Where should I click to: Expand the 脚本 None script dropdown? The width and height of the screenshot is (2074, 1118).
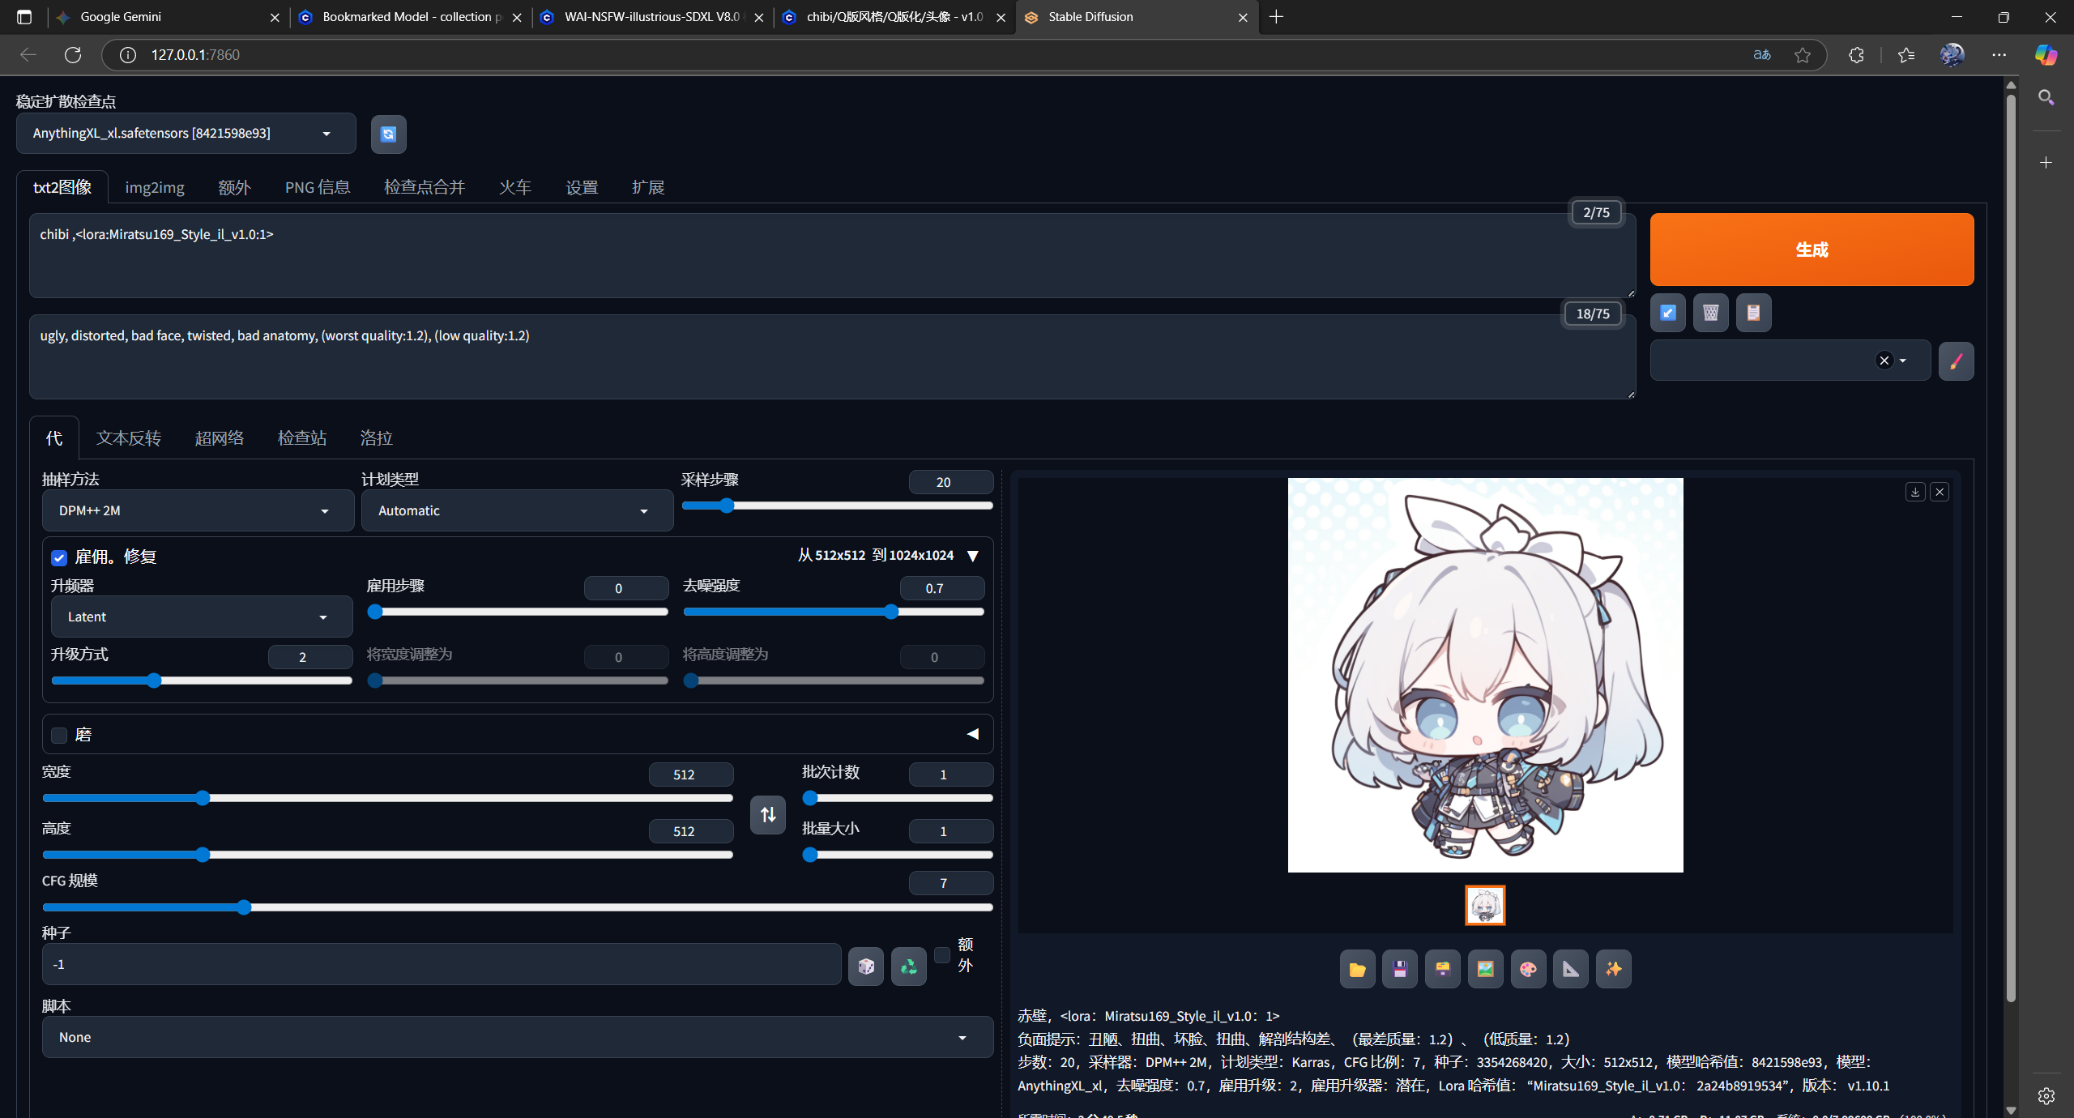(x=517, y=1037)
